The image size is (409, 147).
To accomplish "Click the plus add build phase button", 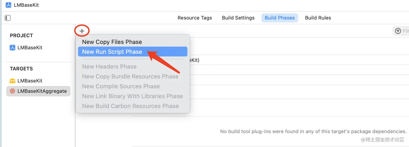I will [82, 31].
